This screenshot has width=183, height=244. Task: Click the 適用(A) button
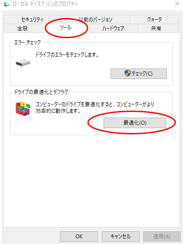(162, 237)
